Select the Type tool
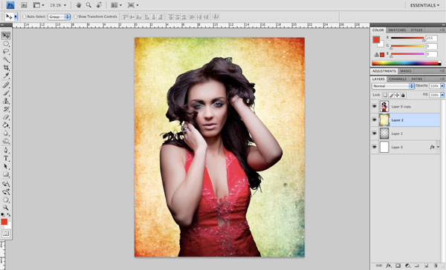The image size is (446, 270). [x=6, y=159]
